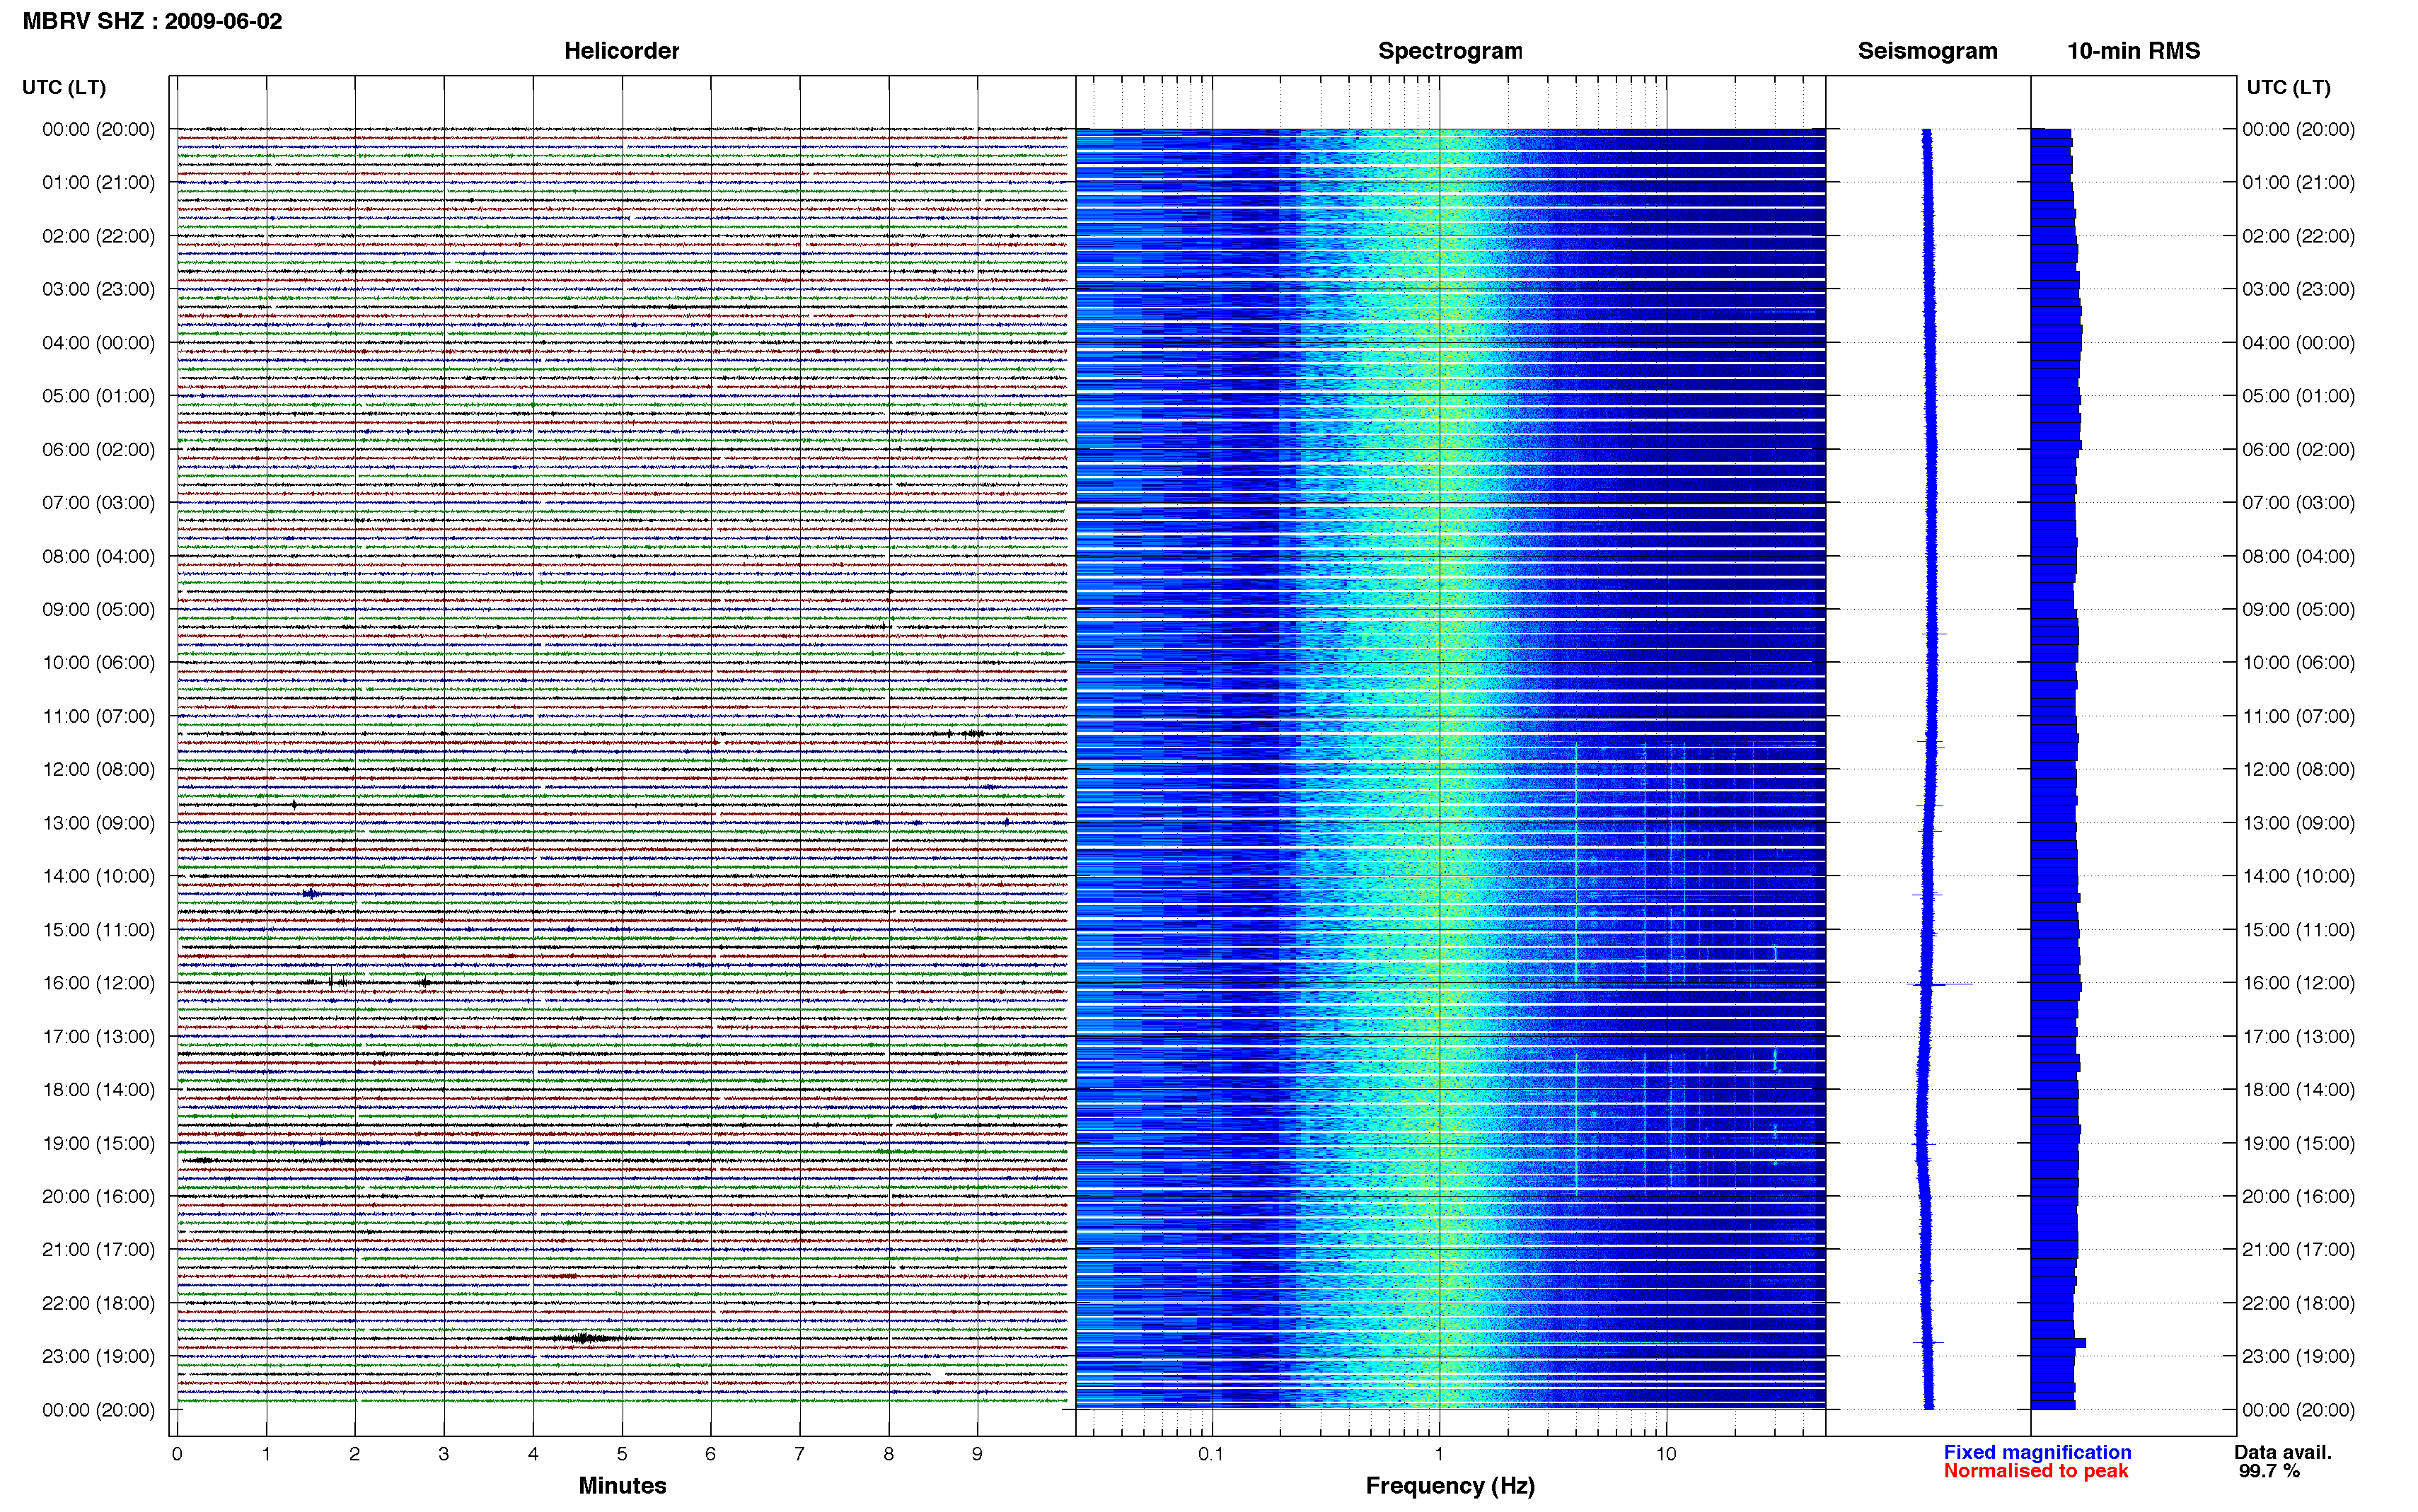Click the 'Helicorder' panel heading
This screenshot has width=2418, height=1512.
pyautogui.click(x=621, y=51)
